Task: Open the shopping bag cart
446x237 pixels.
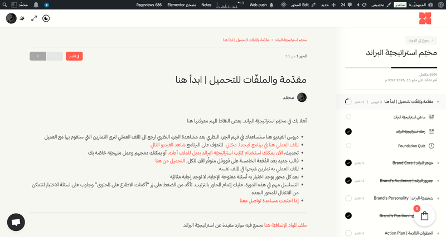Action: click(x=424, y=216)
